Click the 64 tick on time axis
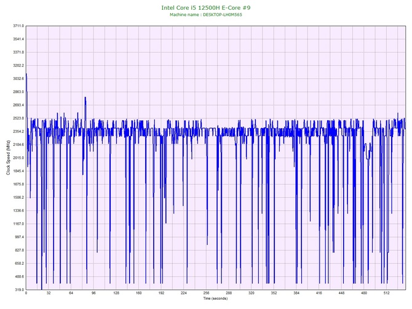The image size is (412, 309). [71, 293]
